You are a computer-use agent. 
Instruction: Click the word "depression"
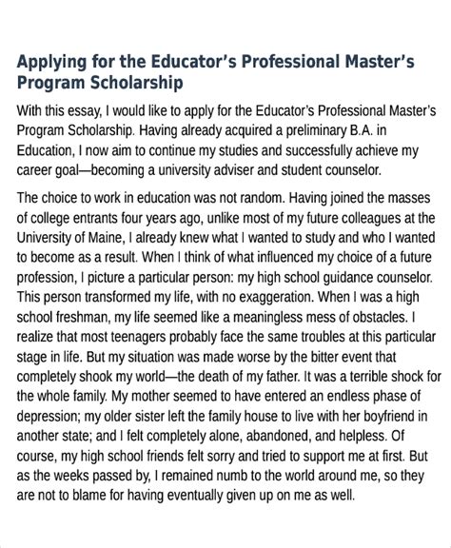(x=49, y=417)
